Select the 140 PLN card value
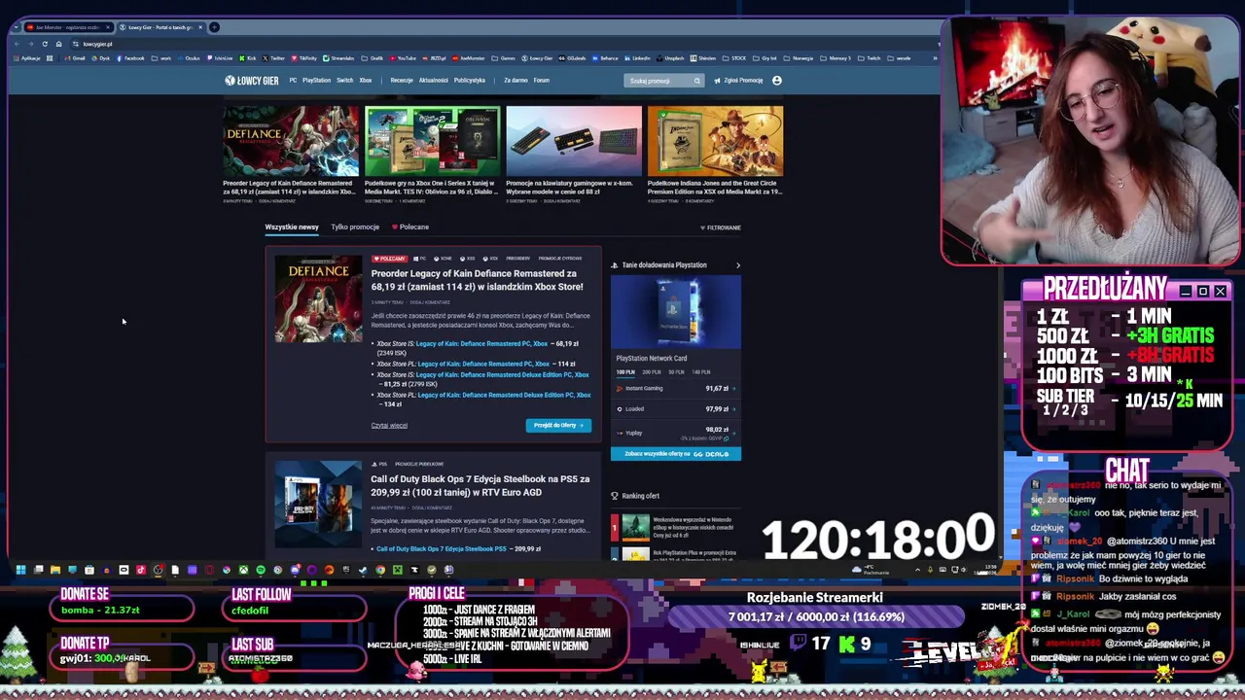Viewport: 1245px width, 700px height. click(700, 372)
